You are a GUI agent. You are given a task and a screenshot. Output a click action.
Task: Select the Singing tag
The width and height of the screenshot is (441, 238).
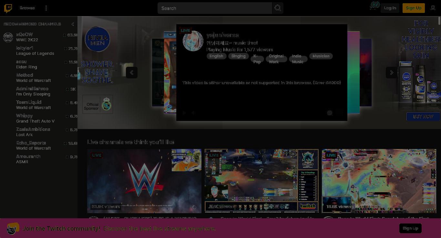tap(238, 56)
